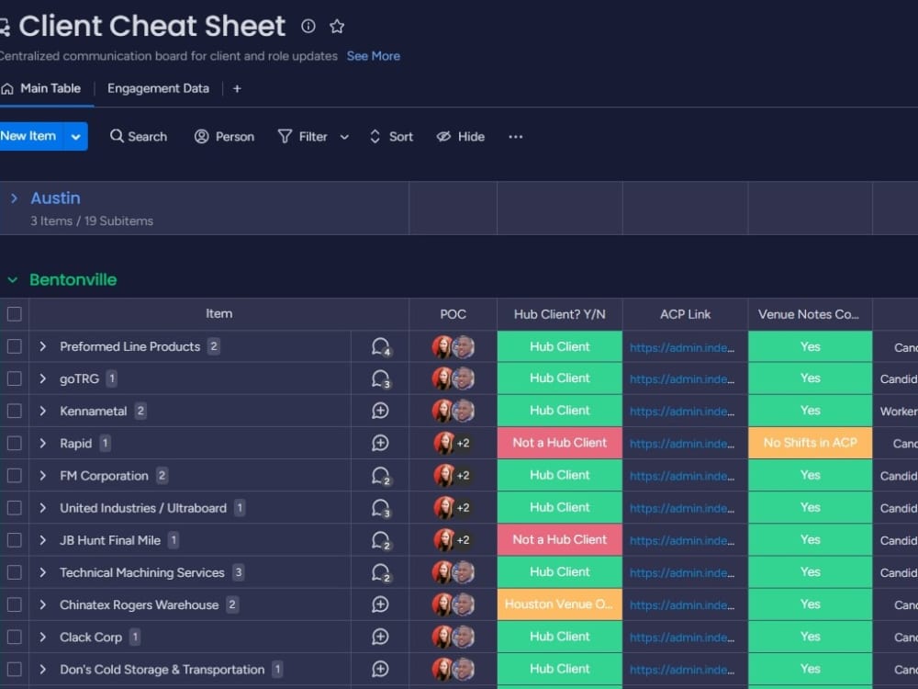Open FM Corporation updates bubble
The height and width of the screenshot is (689, 918).
(381, 476)
